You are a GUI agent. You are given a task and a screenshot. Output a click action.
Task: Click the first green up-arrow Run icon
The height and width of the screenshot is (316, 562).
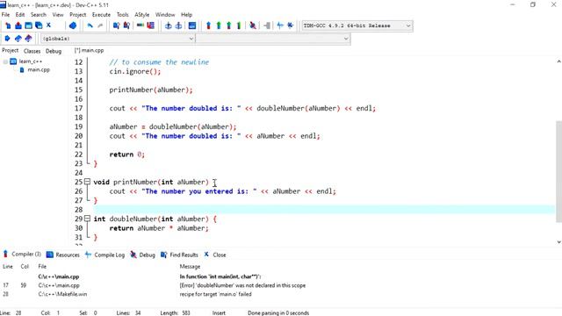click(219, 25)
